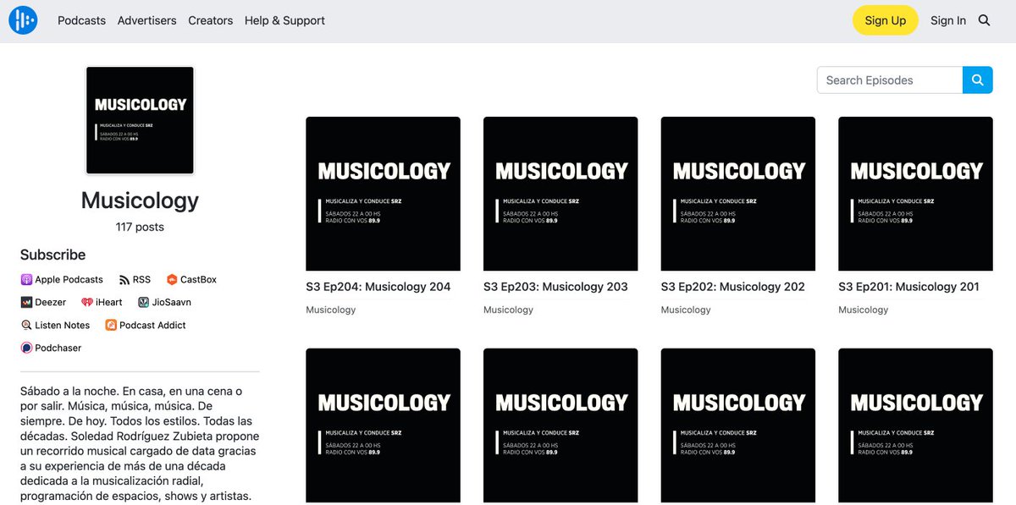The height and width of the screenshot is (505, 1016).
Task: Open the Musicology 201 episode thumbnail
Action: [915, 194]
